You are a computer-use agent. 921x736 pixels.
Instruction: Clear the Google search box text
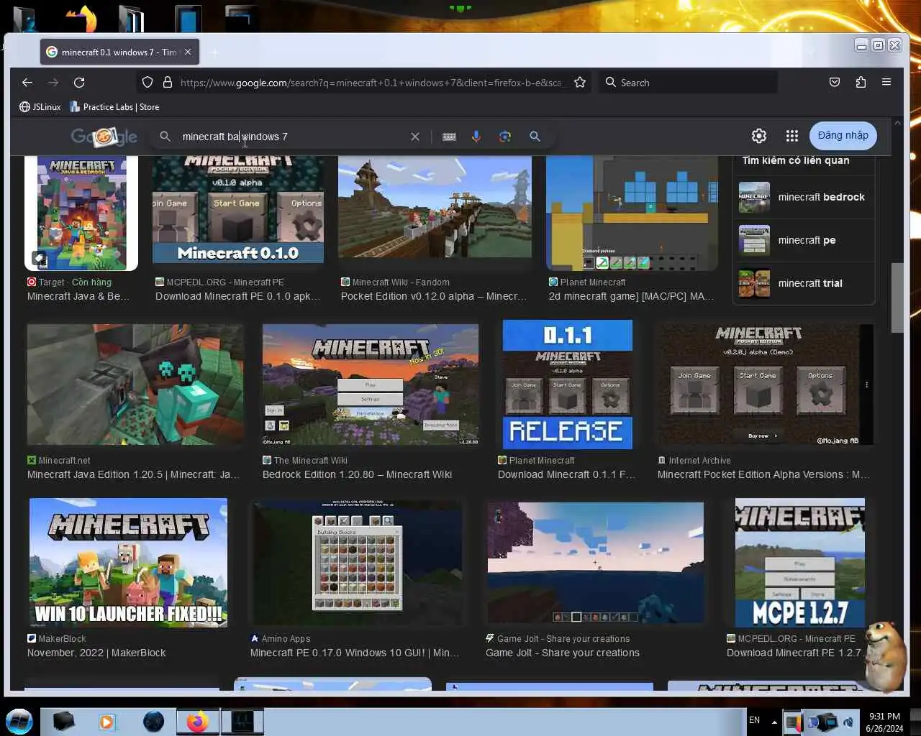[415, 137]
